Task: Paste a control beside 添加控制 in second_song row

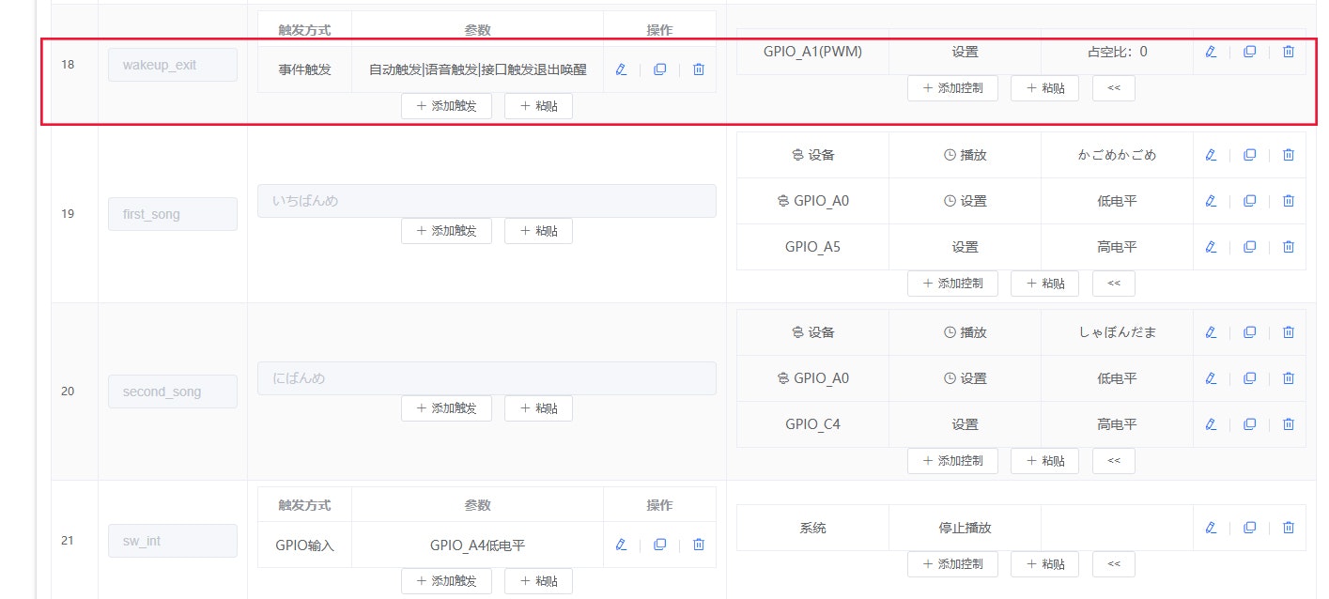Action: [1044, 461]
